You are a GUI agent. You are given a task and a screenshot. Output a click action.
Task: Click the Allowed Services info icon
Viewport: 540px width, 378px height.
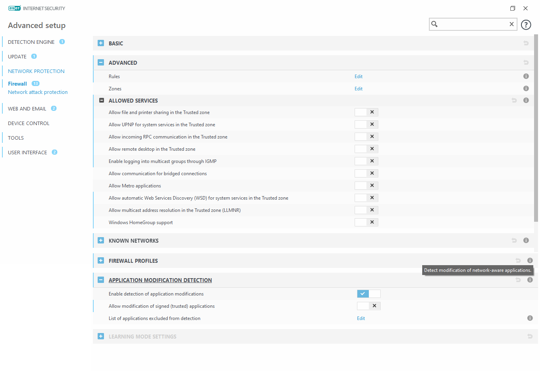[526, 100]
